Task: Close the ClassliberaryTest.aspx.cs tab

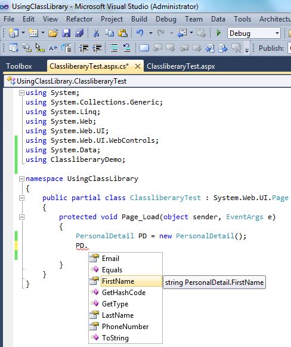Action: coord(137,66)
